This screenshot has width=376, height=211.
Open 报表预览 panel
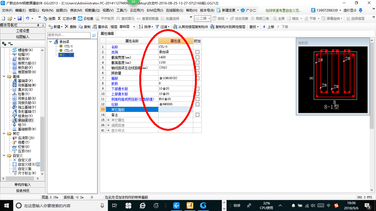click(23, 190)
